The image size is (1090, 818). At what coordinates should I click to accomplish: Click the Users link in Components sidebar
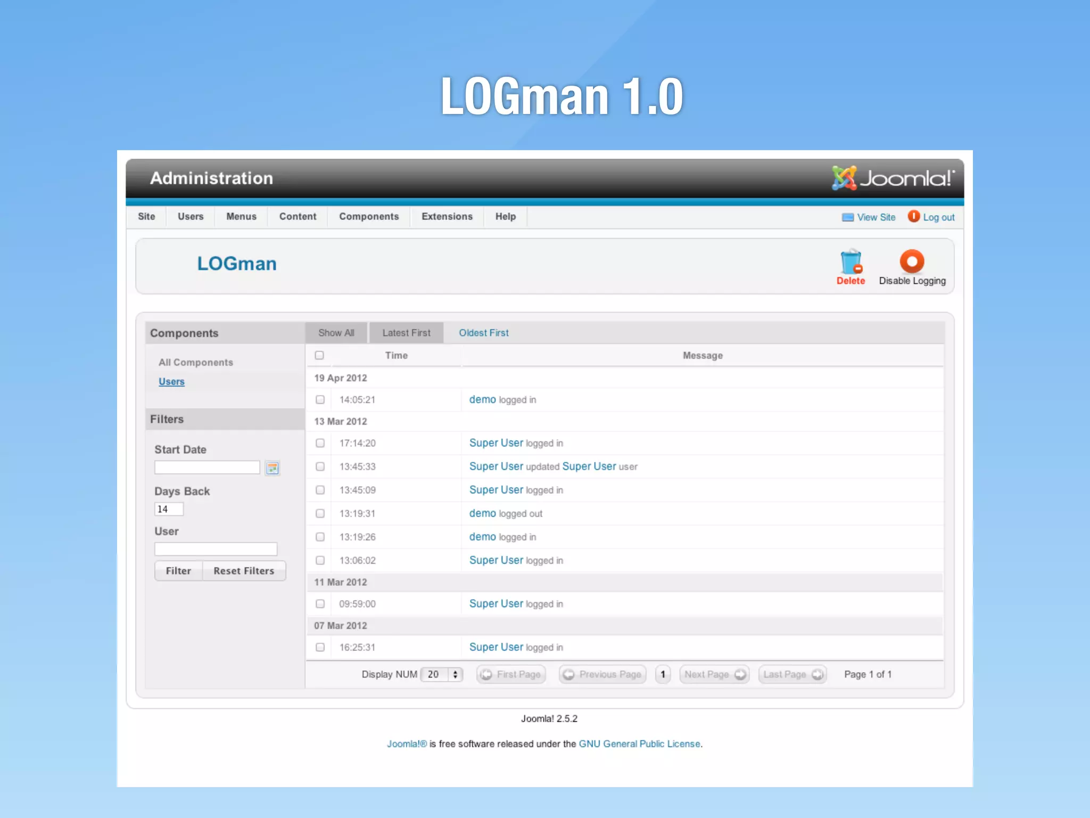pos(171,382)
